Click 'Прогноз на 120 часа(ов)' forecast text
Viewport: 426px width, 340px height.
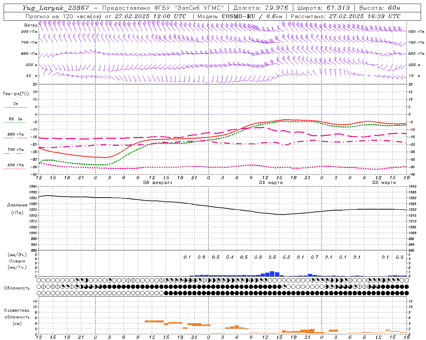coord(64,16)
